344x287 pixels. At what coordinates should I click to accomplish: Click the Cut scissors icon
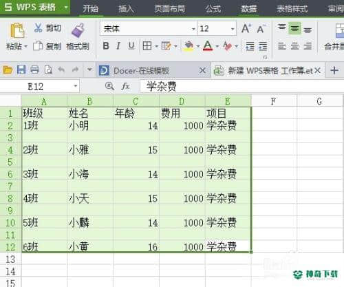[38, 28]
